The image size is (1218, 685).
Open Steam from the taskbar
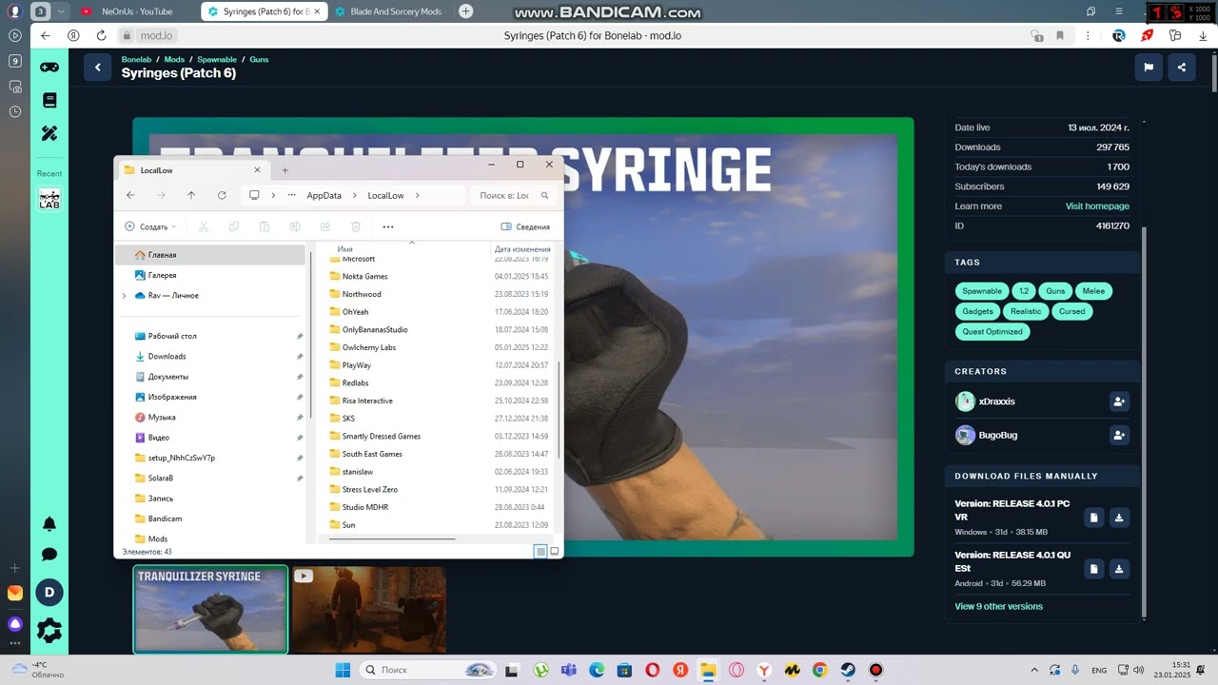click(x=847, y=670)
